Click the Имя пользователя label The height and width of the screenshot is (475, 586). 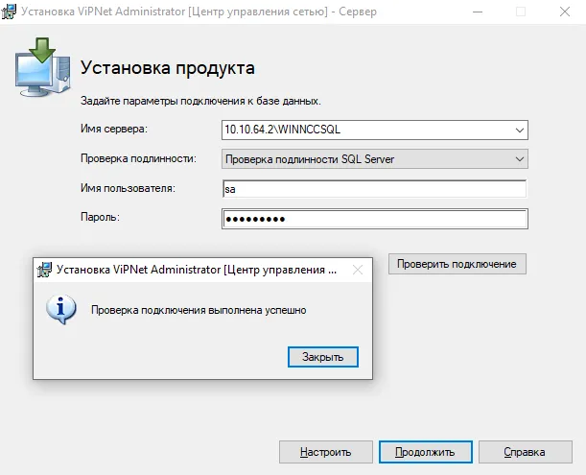(x=128, y=188)
